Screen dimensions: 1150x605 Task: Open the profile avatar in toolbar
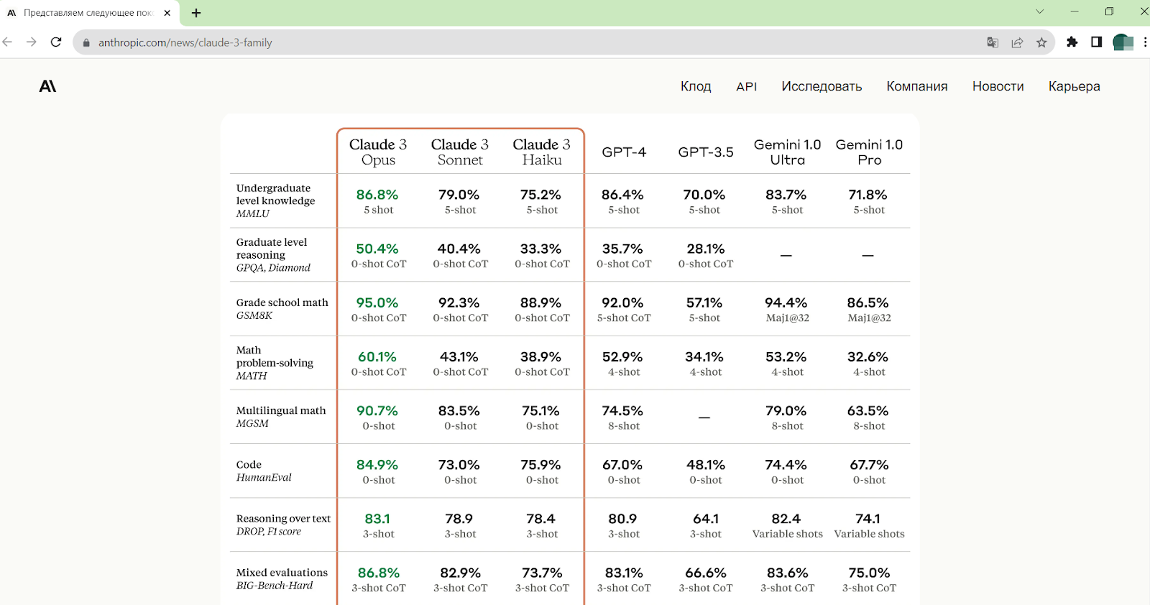pyautogui.click(x=1122, y=42)
